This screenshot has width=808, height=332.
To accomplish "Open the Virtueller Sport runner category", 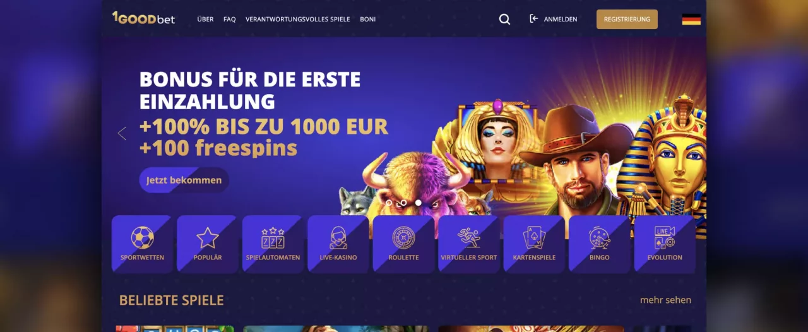I will pyautogui.click(x=469, y=244).
